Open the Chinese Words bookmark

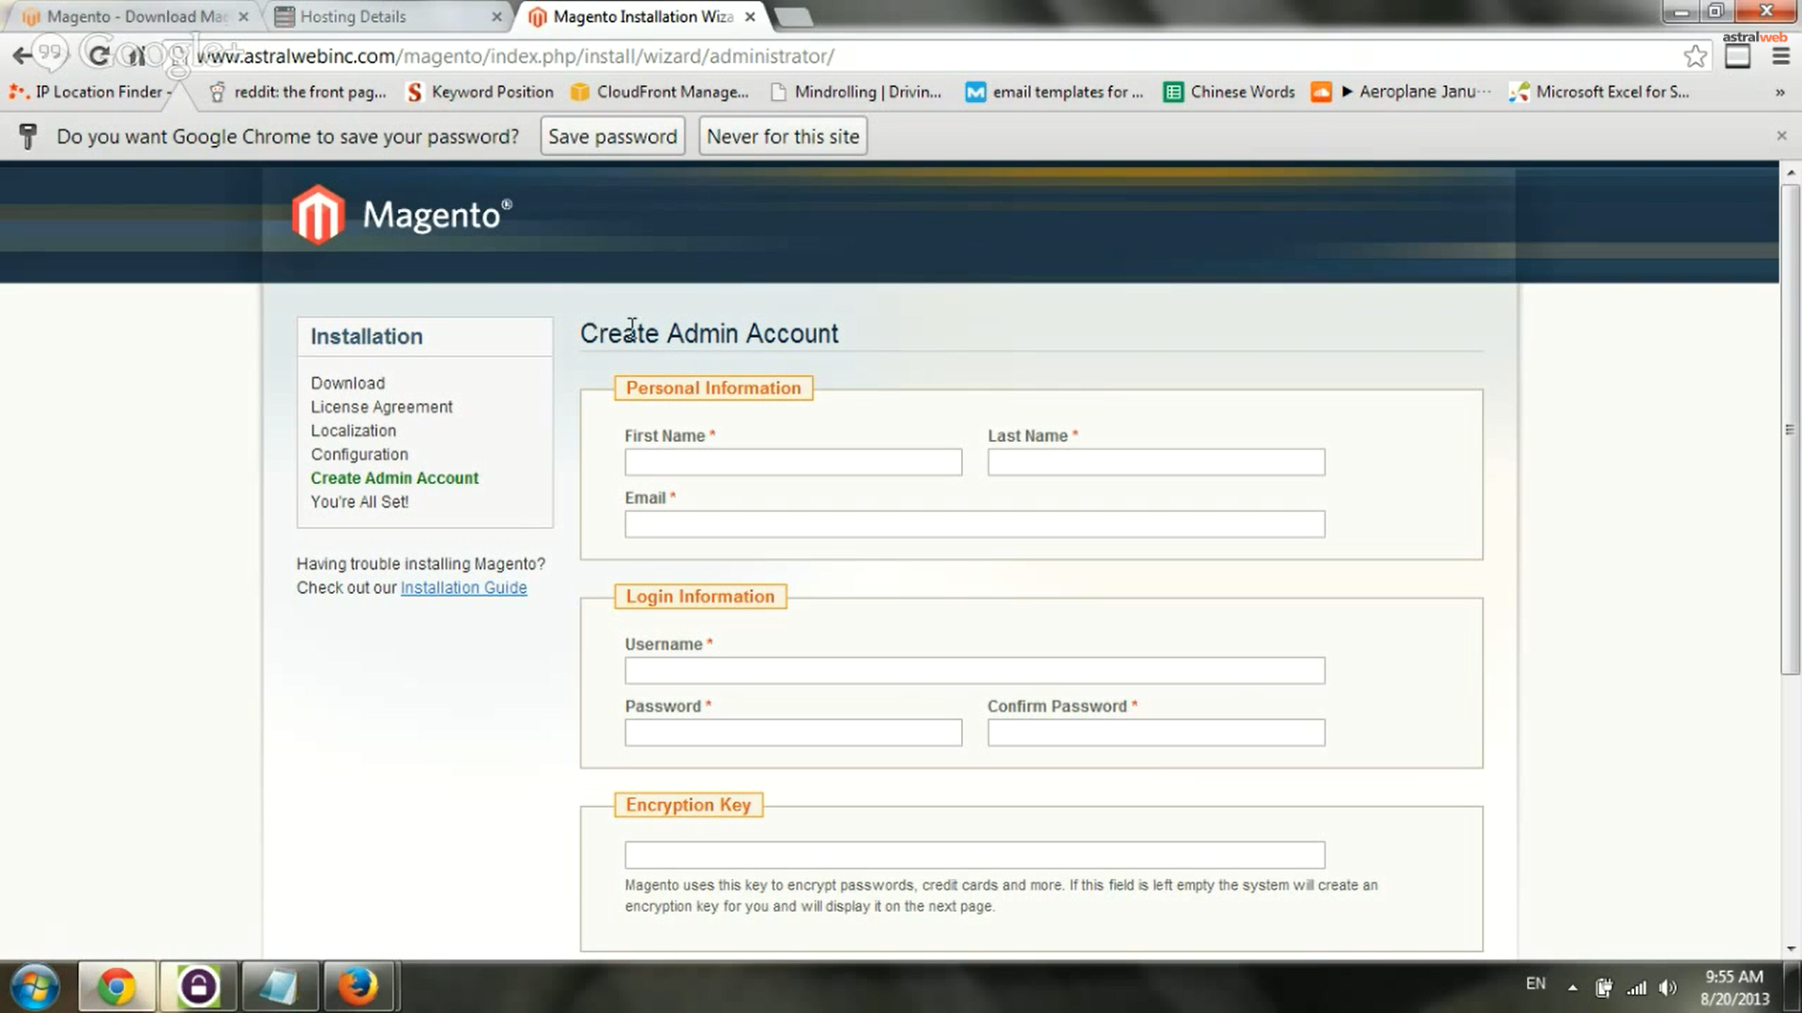click(1229, 92)
